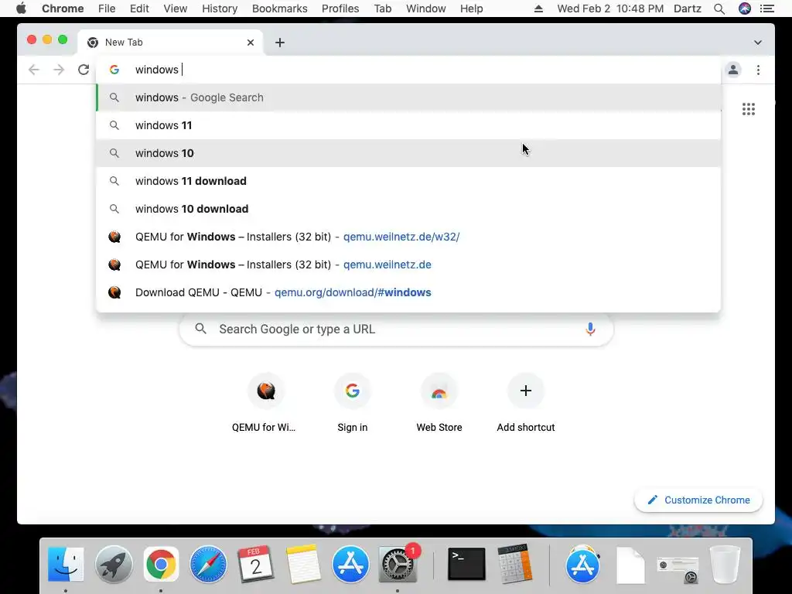Open the Google apps grid
792x594 pixels.
pyautogui.click(x=749, y=109)
